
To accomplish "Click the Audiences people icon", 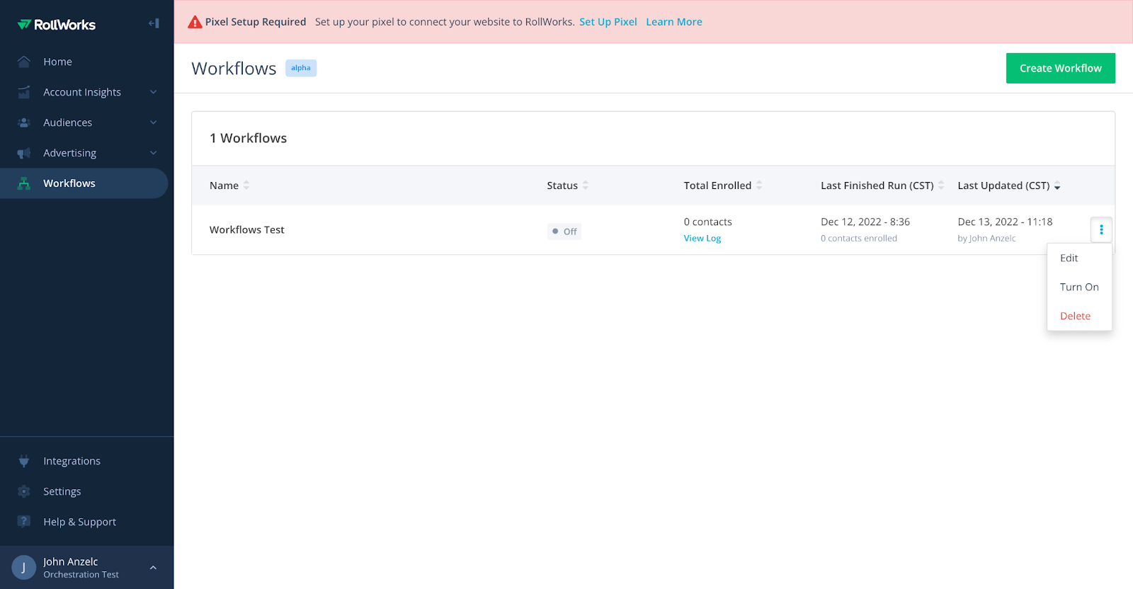I will click(24, 122).
